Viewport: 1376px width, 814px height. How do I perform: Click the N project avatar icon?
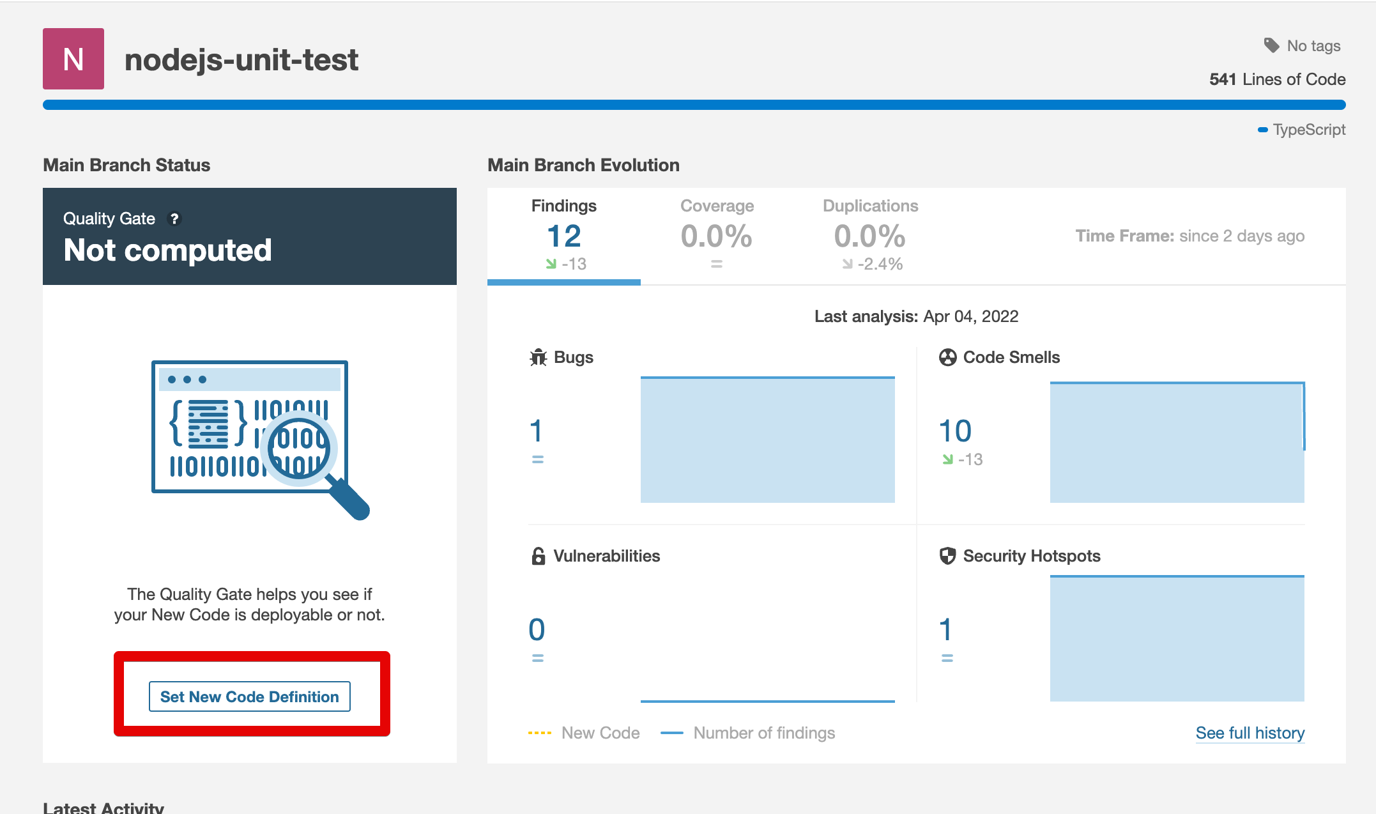tap(73, 59)
